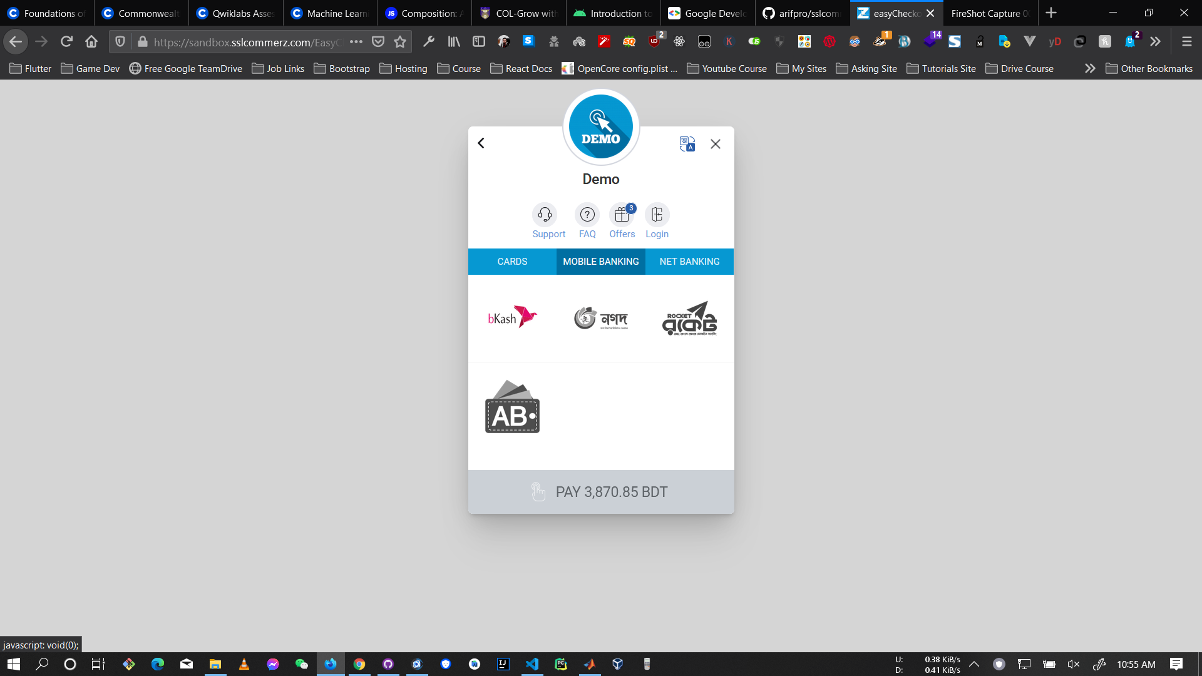Viewport: 1202px width, 676px height.
Task: Choose the Nagad mobile banking logo
Action: point(601,318)
